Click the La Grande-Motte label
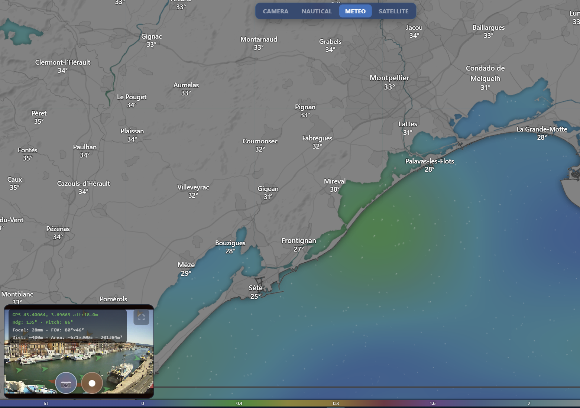 coord(542,129)
